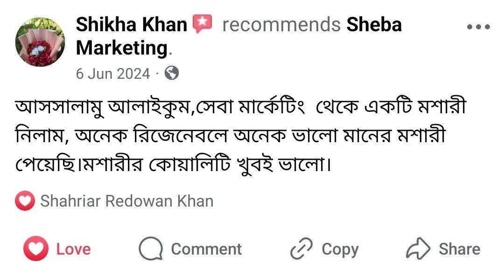Toggle the red heart Love reaction icon

[x=35, y=249]
